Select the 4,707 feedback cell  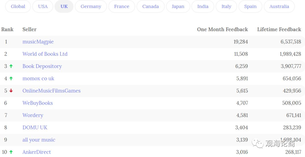tap(242, 103)
